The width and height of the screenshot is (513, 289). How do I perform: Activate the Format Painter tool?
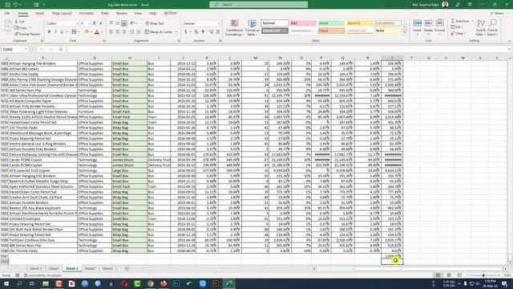point(27,34)
